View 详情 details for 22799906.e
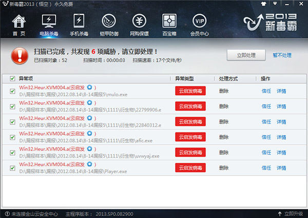 (281, 106)
